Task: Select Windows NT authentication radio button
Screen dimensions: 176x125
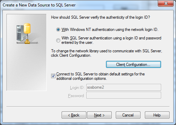Action: 58,30
